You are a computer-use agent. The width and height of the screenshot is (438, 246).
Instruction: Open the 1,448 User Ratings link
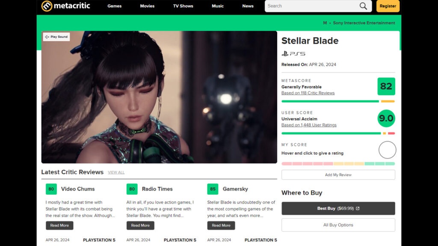click(x=309, y=125)
